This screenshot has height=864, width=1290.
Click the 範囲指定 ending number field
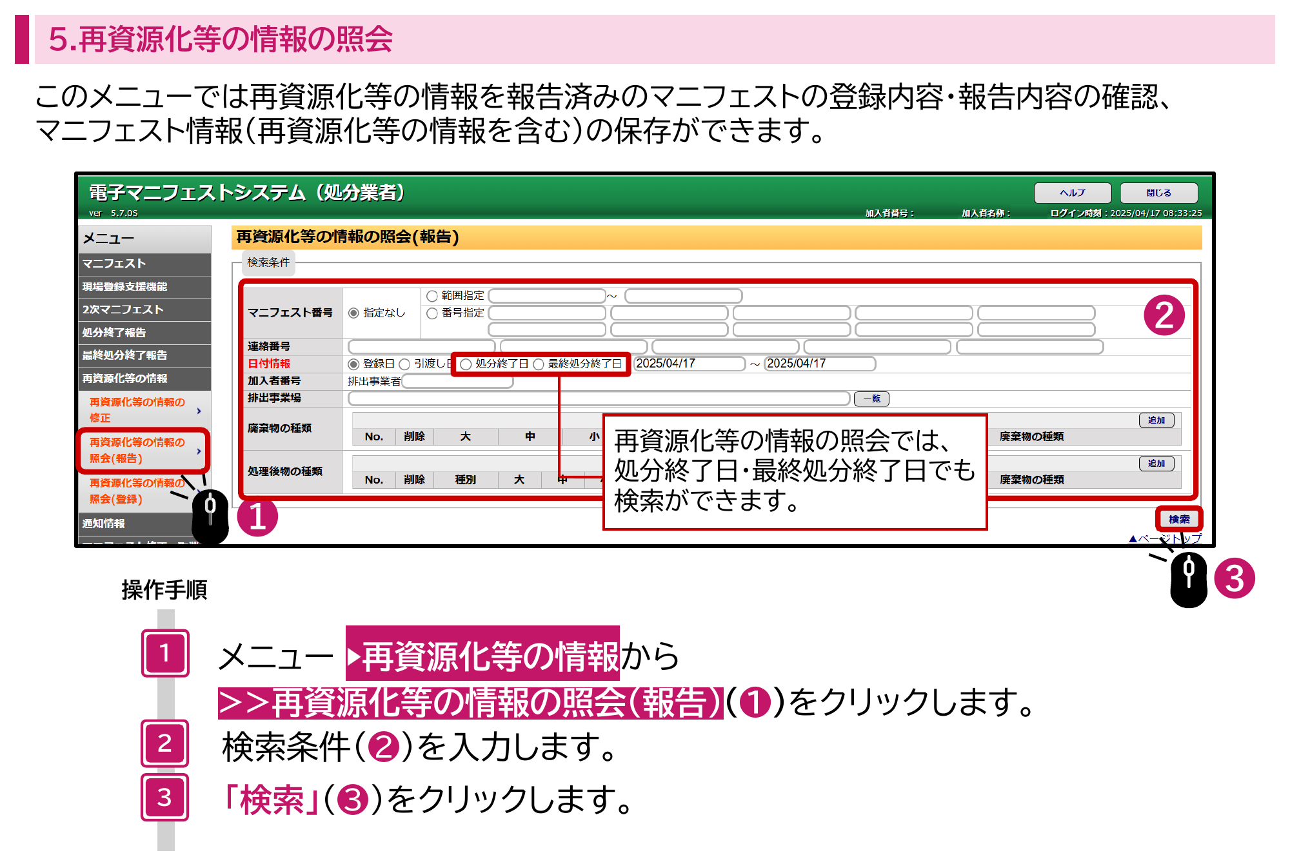(x=684, y=296)
